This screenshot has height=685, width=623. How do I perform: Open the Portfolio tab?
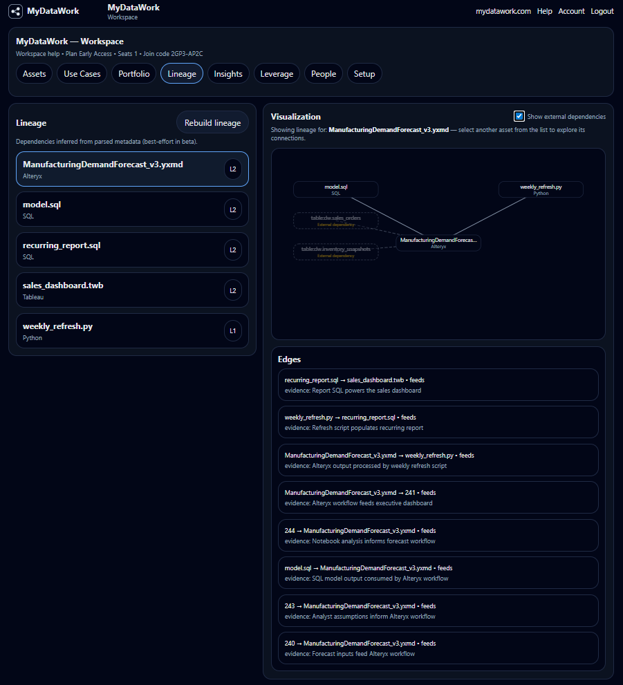(133, 74)
